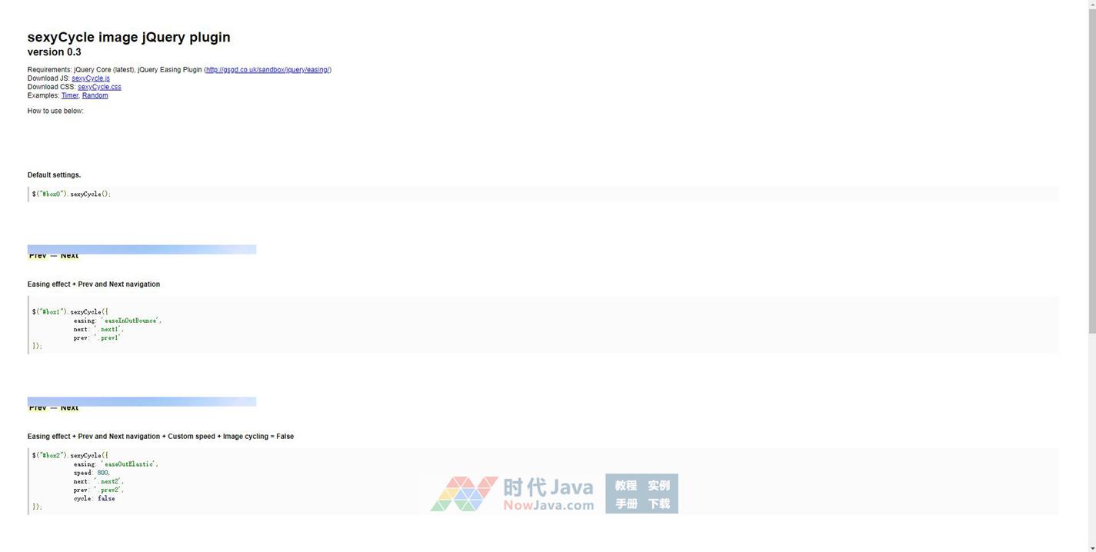Download the sexyCycle.css file link
This screenshot has width=1096, height=552.
(x=99, y=87)
